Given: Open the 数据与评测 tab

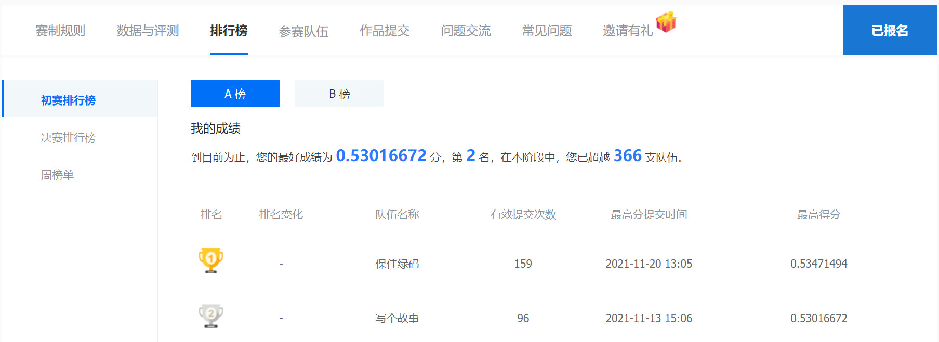Looking at the screenshot, I should click(x=148, y=31).
